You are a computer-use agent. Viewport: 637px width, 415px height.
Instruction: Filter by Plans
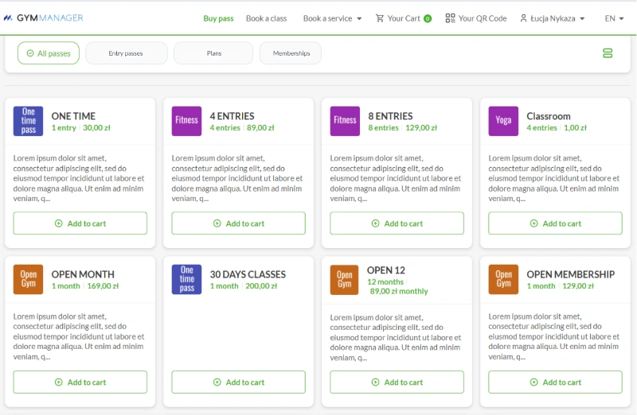coord(213,53)
